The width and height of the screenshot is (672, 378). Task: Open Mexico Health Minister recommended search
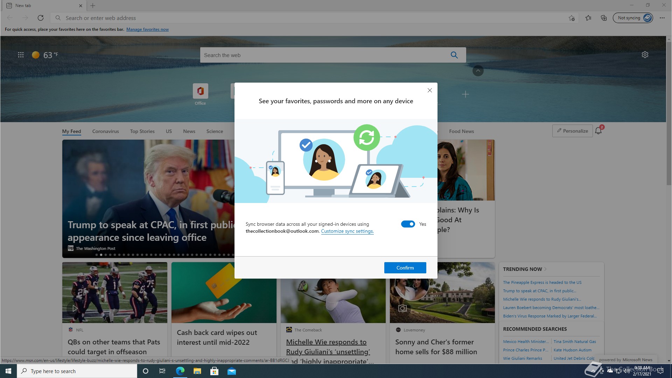tap(526, 342)
